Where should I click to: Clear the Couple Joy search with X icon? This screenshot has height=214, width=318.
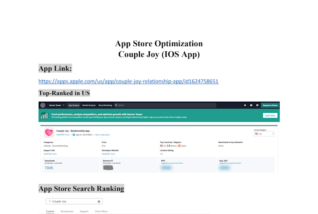pyautogui.click(x=99, y=201)
